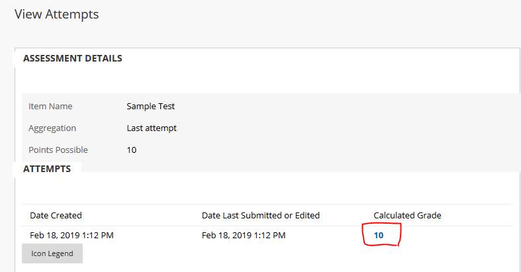The width and height of the screenshot is (521, 272).
Task: Click the View Attempts page heading
Action: pyautogui.click(x=56, y=14)
